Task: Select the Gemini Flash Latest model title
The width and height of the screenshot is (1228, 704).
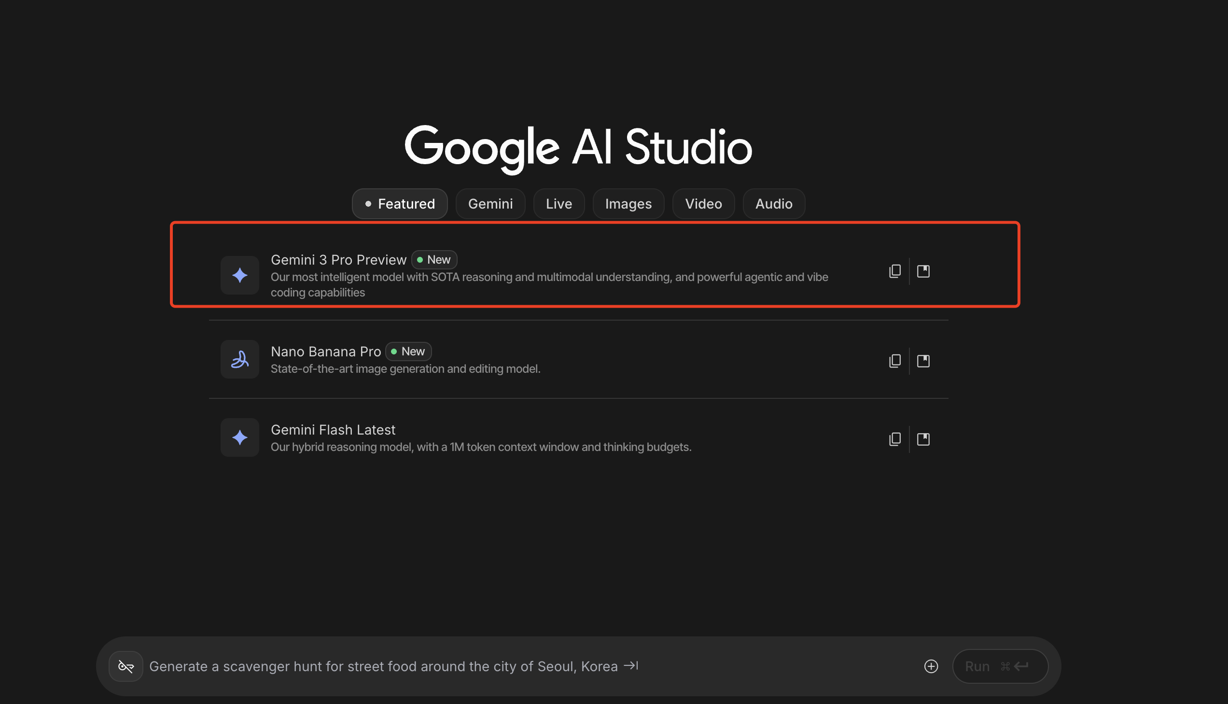Action: click(x=333, y=429)
